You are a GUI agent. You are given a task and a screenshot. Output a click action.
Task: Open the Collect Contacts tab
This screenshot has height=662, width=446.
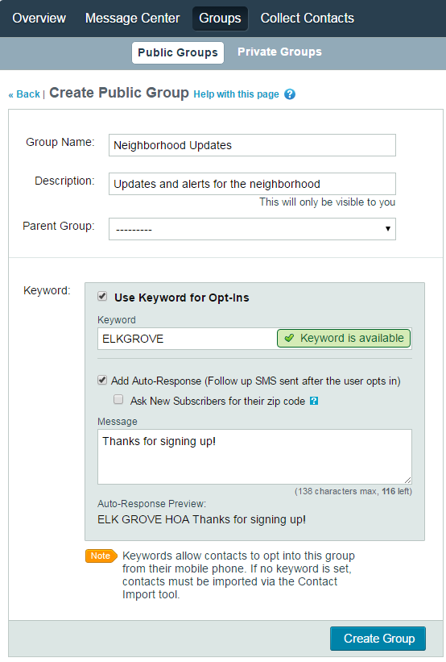308,19
